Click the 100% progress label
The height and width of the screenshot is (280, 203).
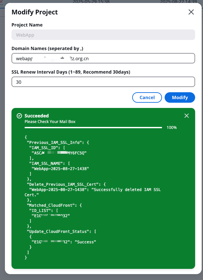click(172, 128)
